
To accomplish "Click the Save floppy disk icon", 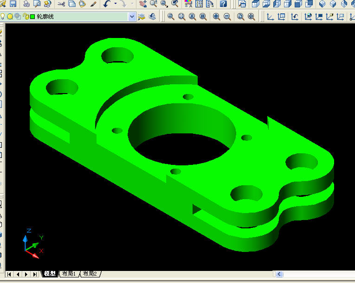I will [x=13, y=4].
